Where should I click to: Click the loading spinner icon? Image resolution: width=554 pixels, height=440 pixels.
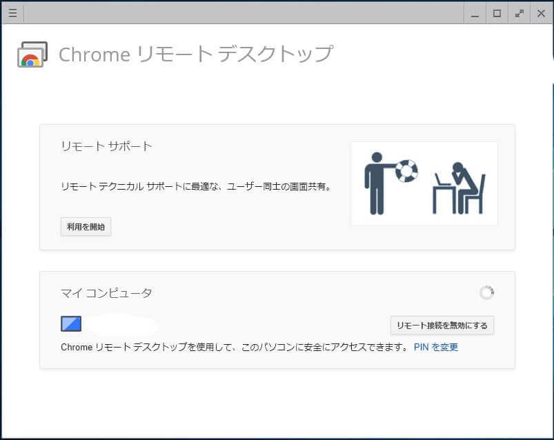coord(486,293)
